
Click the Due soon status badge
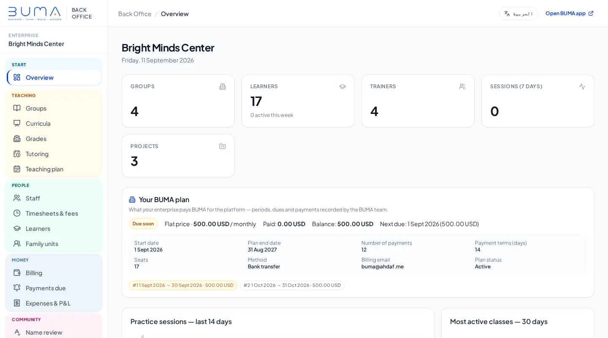[143, 224]
